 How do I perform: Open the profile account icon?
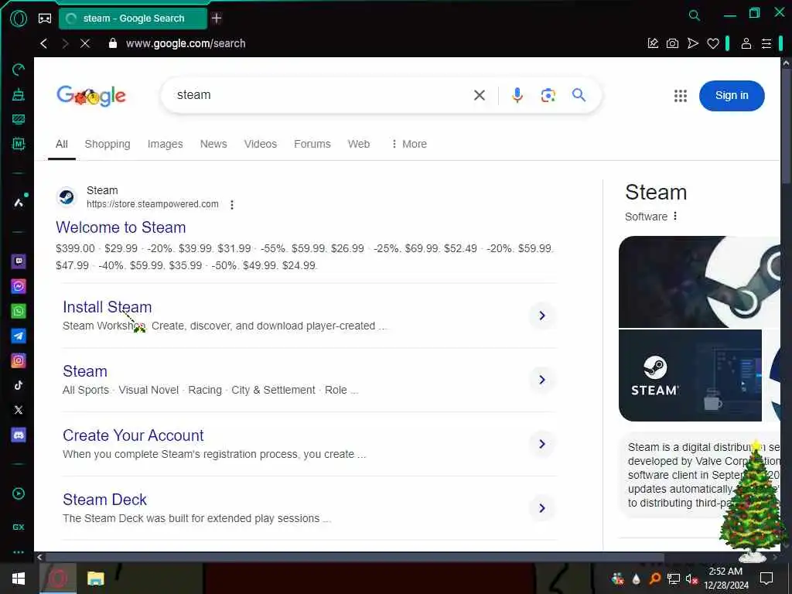point(746,43)
